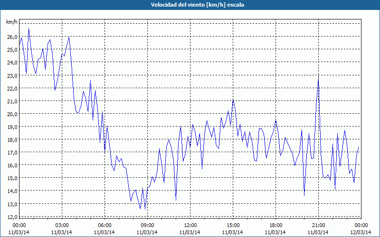Click the chart title 'Velocidad del viento [km/h] escala'
Image resolution: width=380 pixels, height=237 pixels.
tap(197, 5)
